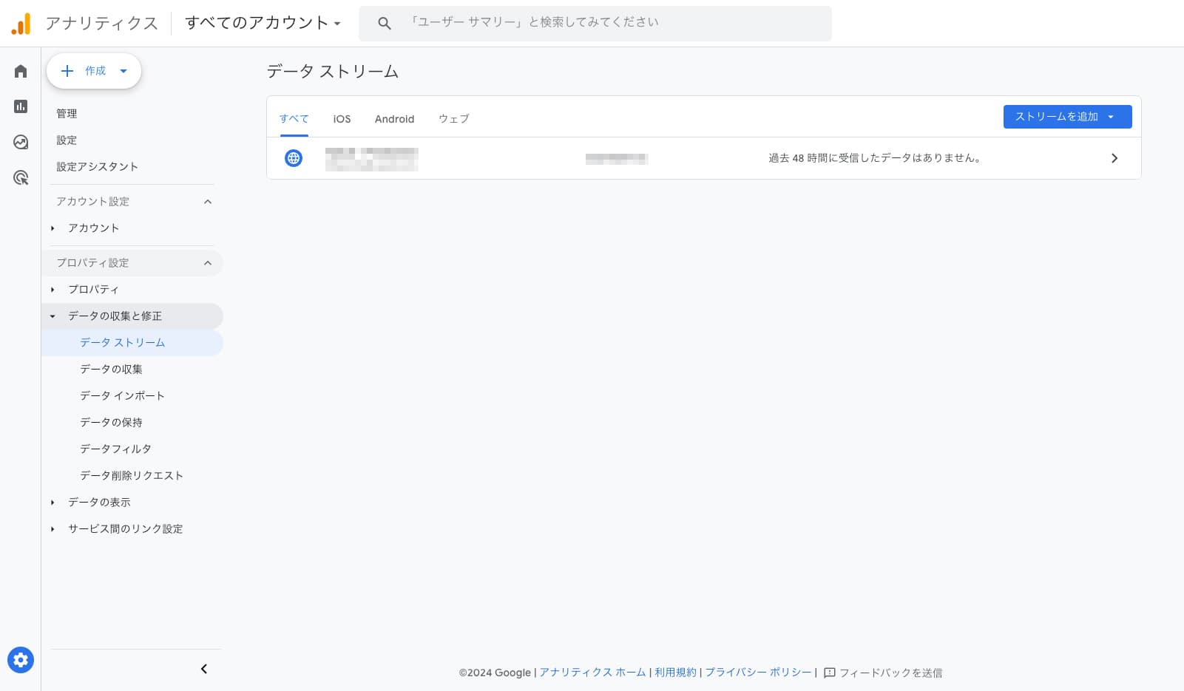The width and height of the screenshot is (1184, 691).
Task: Collapse the アカウント設定 section
Action: [x=208, y=202]
